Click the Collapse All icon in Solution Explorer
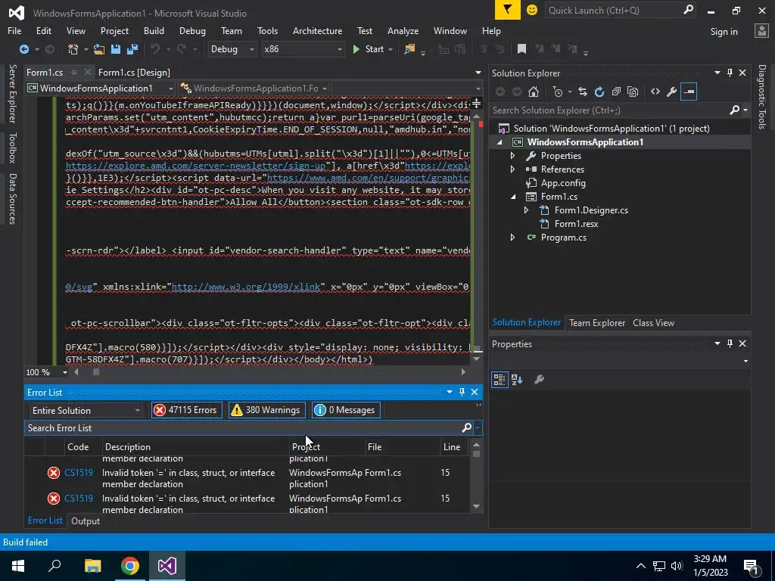This screenshot has width=775, height=581. point(616,92)
